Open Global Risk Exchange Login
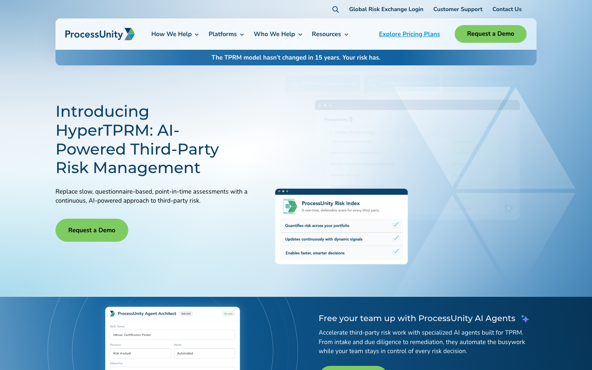Image resolution: width=592 pixels, height=370 pixels. tap(386, 9)
